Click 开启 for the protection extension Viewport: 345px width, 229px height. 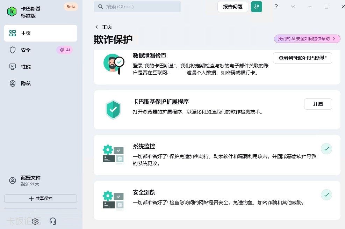(318, 104)
